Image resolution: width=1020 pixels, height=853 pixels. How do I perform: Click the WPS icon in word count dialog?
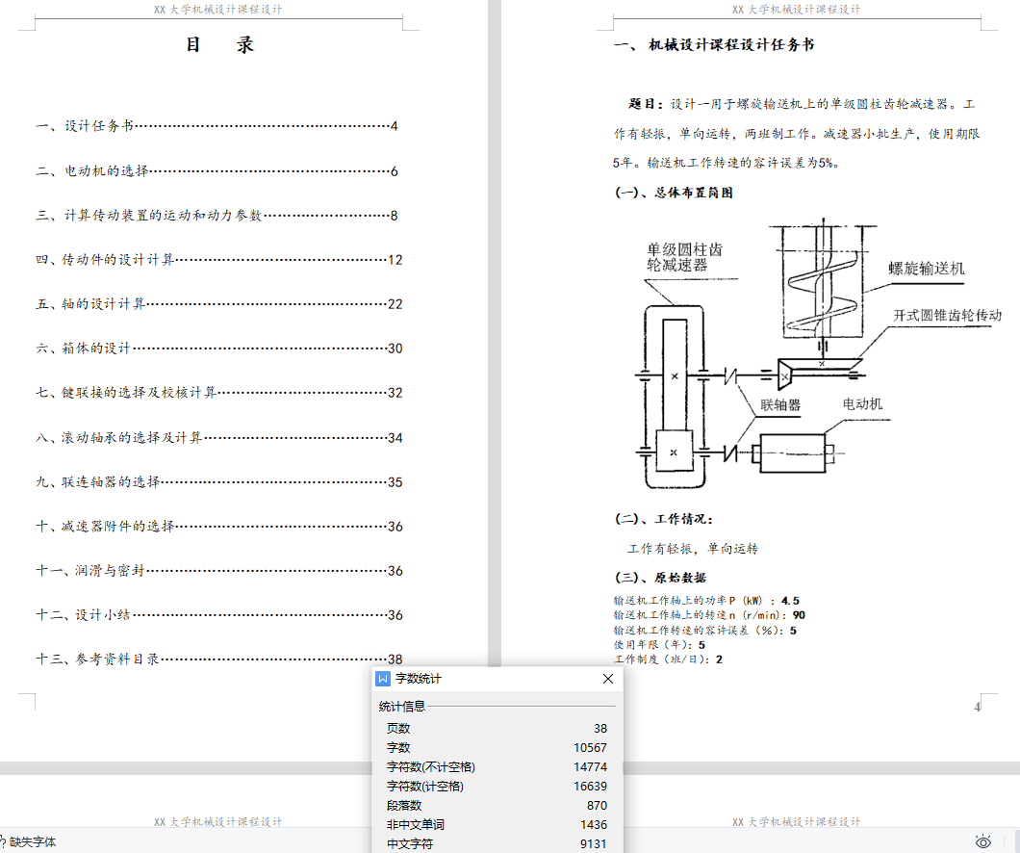pos(383,679)
